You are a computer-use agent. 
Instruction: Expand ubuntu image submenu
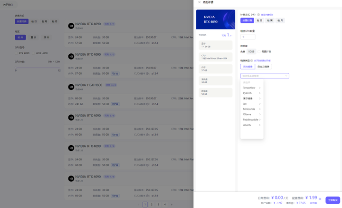coord(252,125)
